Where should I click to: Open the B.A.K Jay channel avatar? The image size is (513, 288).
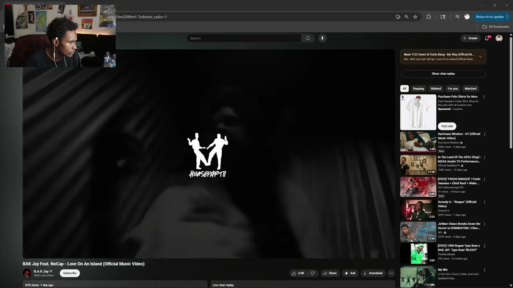point(27,273)
